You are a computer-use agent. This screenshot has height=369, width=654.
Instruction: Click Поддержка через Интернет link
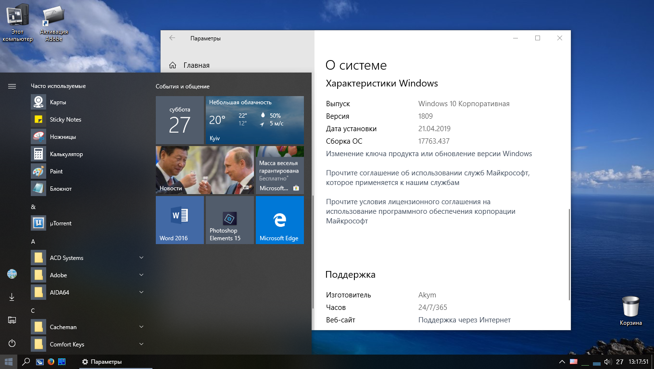coord(465,320)
